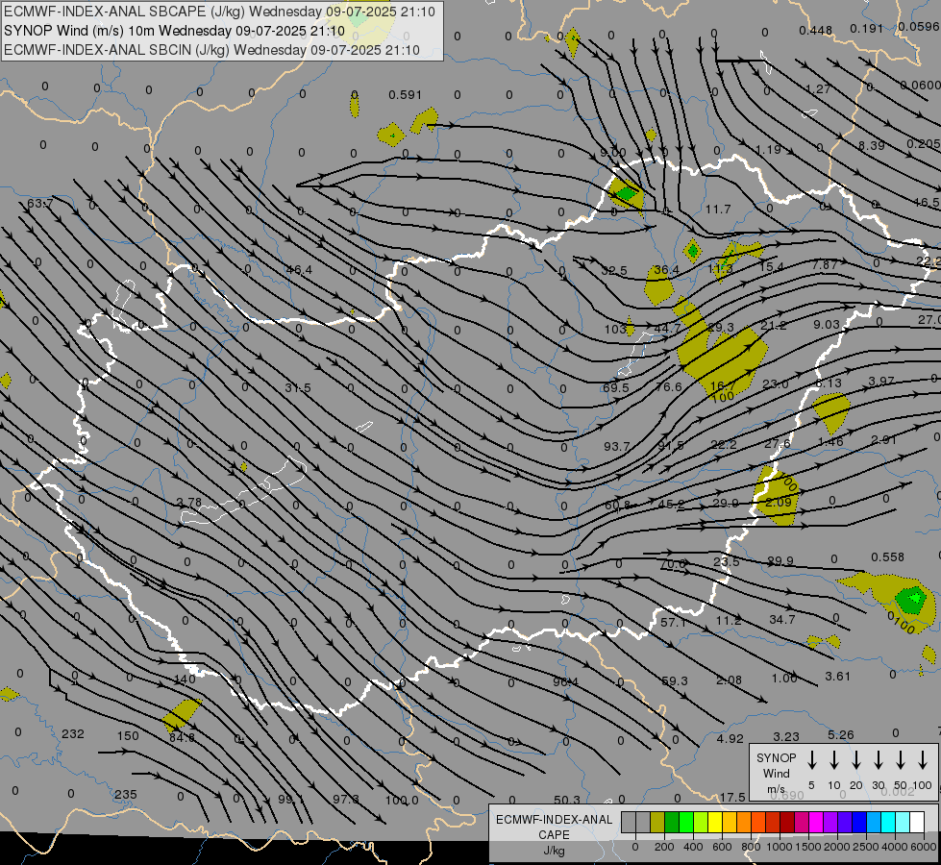Pick the cyan swatch in the CAPE colorbar
This screenshot has height=865, width=941.
click(x=888, y=823)
